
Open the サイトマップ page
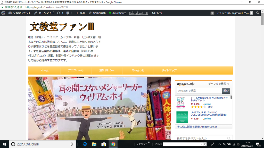tap(169, 70)
